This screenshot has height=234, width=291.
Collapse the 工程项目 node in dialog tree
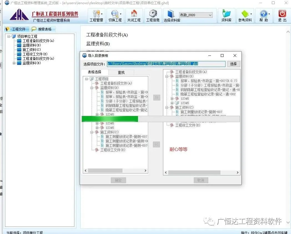pos(86,79)
